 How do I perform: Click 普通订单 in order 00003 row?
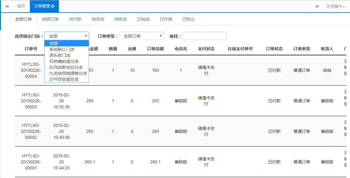click(x=302, y=101)
